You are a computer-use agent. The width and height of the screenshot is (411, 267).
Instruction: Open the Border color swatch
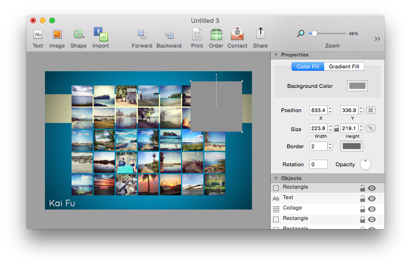pos(351,146)
